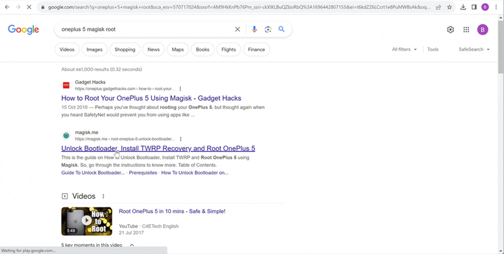Open Unlock Bootloader, Install TWRP result link
The width and height of the screenshot is (504, 254).
pyautogui.click(x=158, y=148)
